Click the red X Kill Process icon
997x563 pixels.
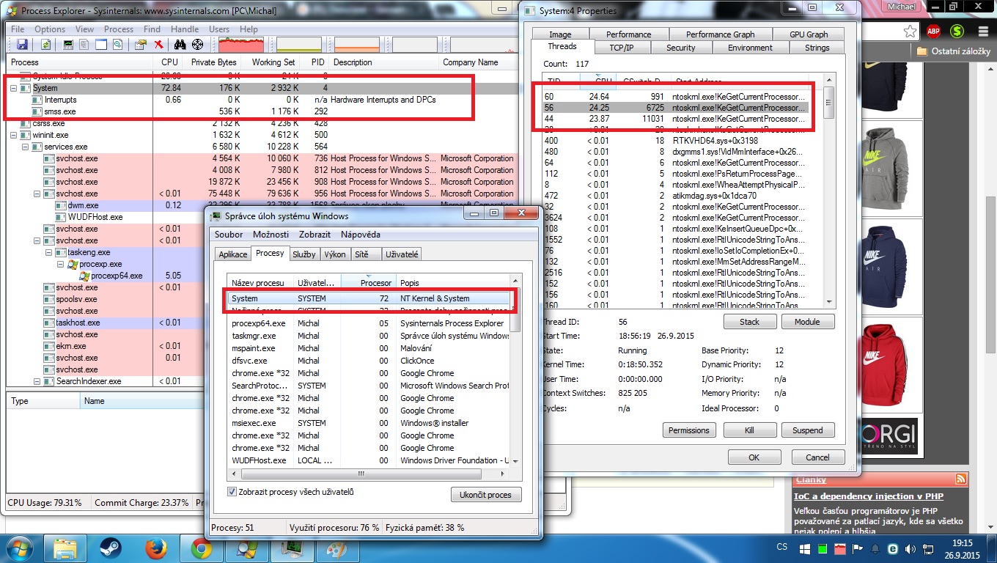click(158, 45)
